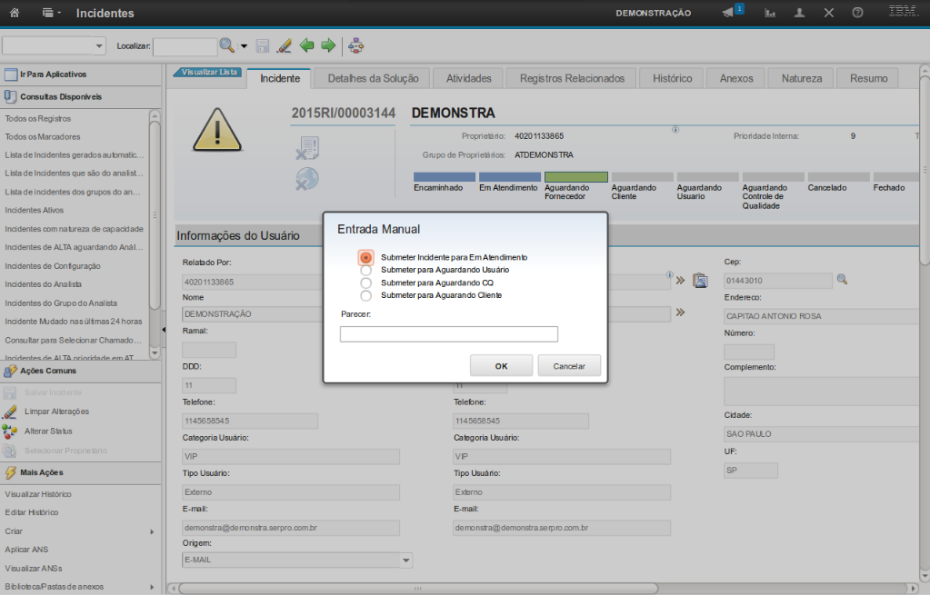Viewport: 930px width, 595px height.
Task: Open the user profile icon
Action: [799, 13]
